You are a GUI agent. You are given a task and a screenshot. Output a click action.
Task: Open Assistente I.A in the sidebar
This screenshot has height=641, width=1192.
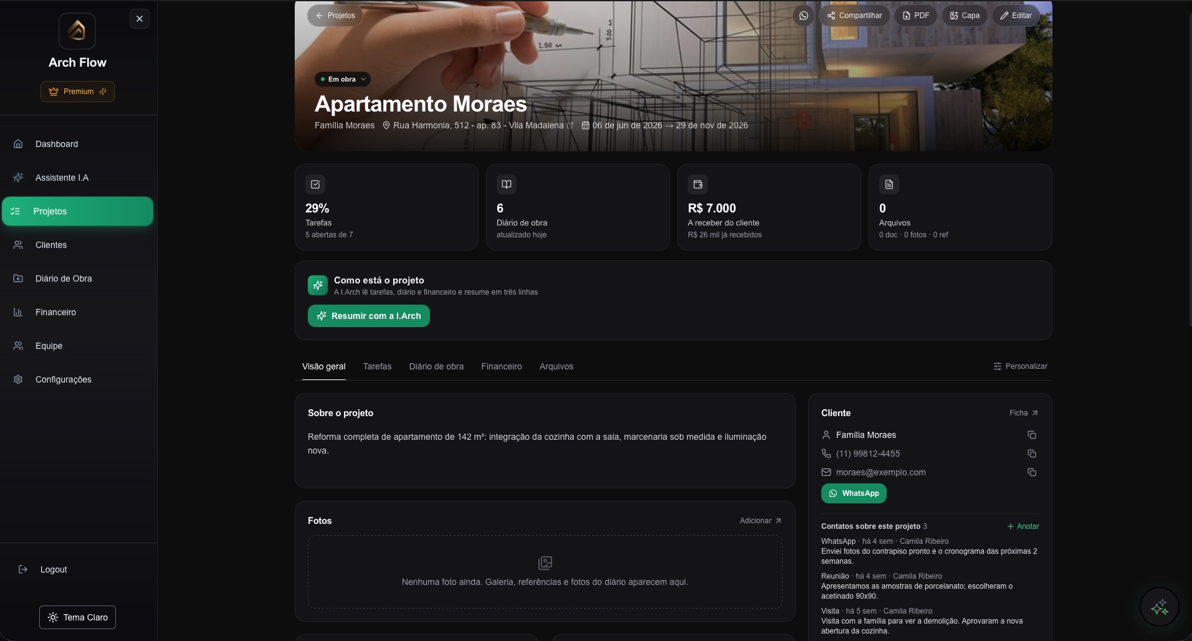click(78, 178)
